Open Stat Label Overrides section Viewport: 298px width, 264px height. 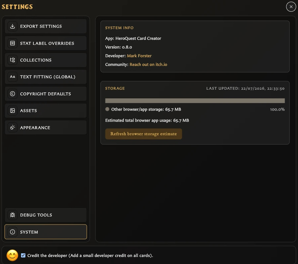click(x=46, y=43)
